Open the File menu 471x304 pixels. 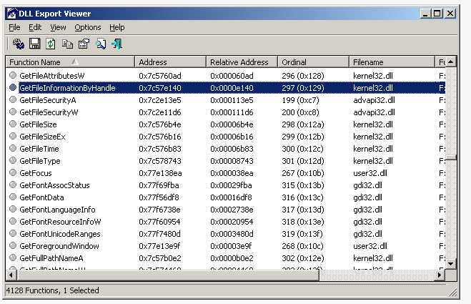click(14, 27)
